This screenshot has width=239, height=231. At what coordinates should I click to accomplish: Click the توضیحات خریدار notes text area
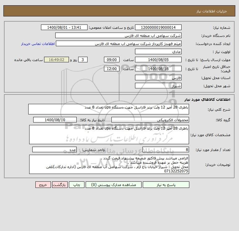(x=109, y=164)
